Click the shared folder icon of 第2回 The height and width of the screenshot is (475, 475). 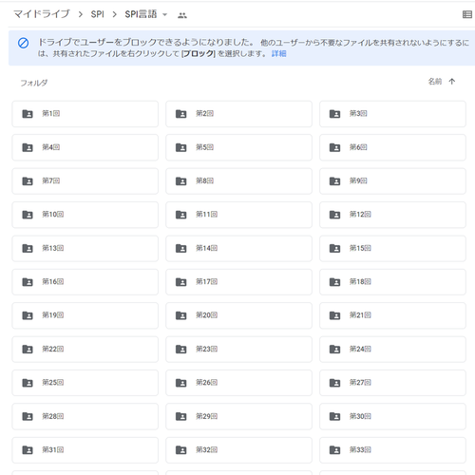pyautogui.click(x=181, y=114)
